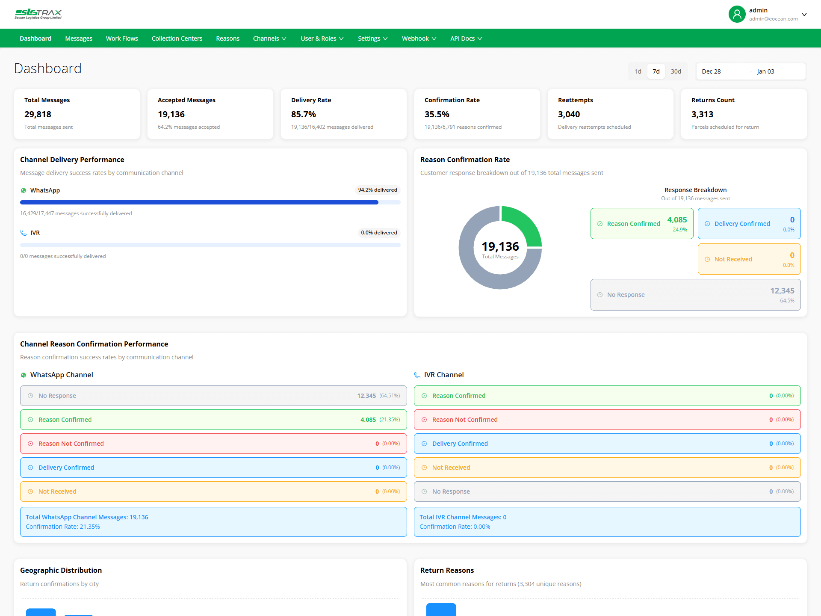Open the Collection Centers page
This screenshot has width=821, height=616.
pos(177,38)
